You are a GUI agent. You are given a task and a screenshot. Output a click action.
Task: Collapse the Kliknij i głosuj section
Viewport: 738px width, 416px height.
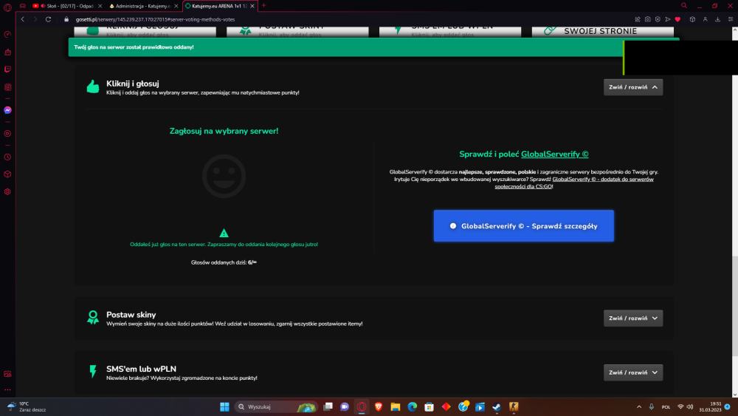click(x=633, y=87)
